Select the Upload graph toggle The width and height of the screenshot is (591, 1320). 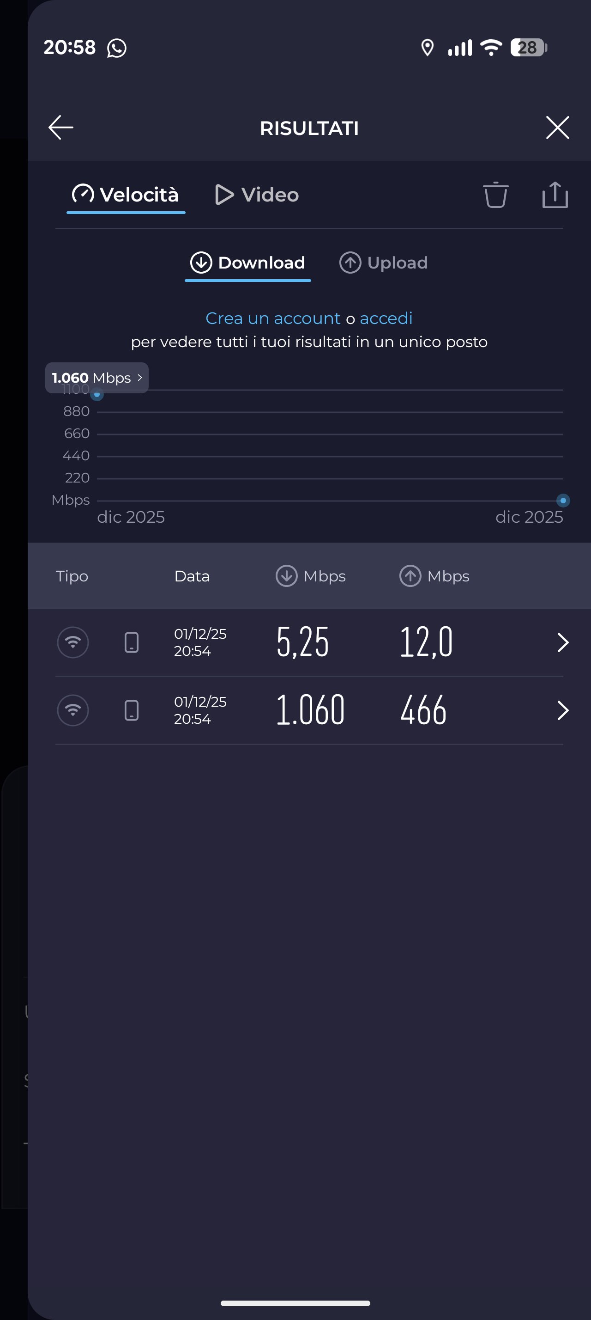coord(383,263)
